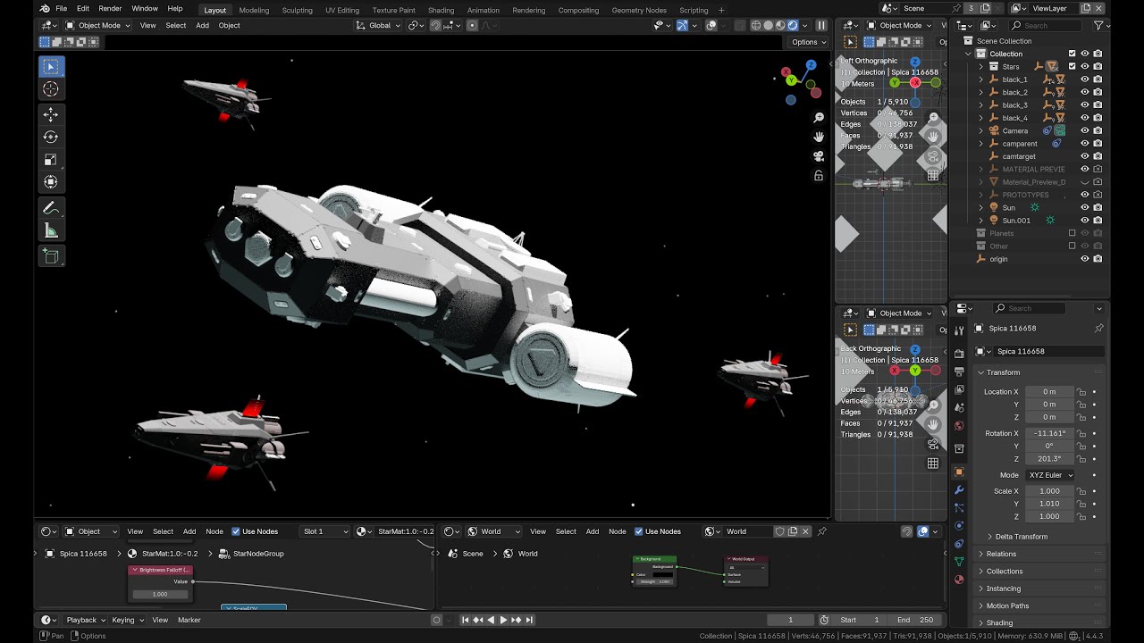Hide black_1 object in viewport

click(1085, 79)
